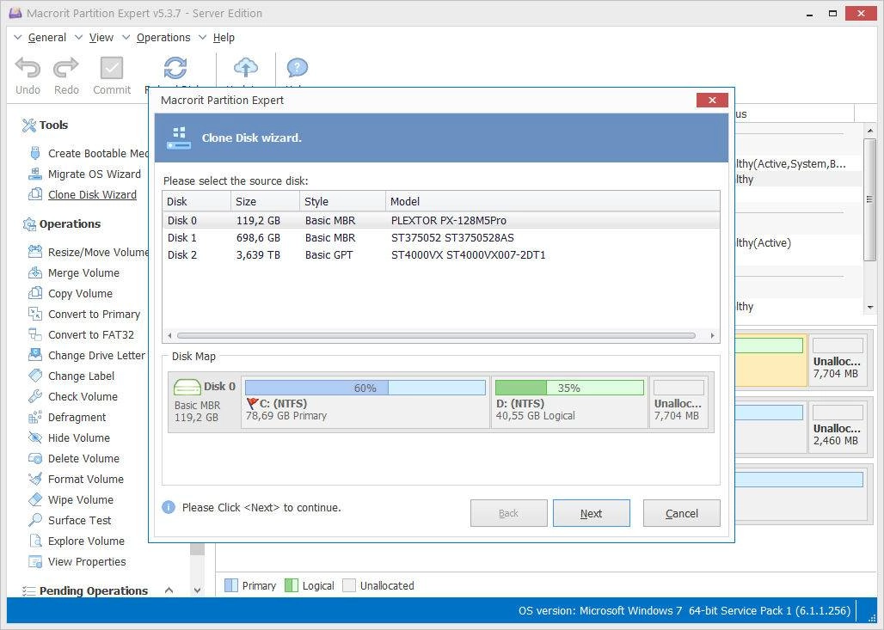Click the Unallocated legend color swatch

click(x=349, y=585)
